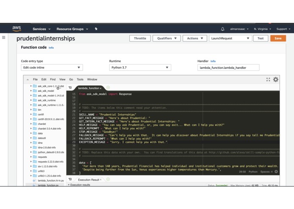Click the editor pane tab-list icon
The image size is (294, 209).
(70, 88)
